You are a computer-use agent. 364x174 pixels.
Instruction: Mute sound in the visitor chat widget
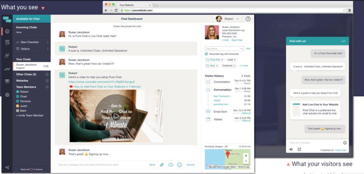pyautogui.click(x=291, y=150)
